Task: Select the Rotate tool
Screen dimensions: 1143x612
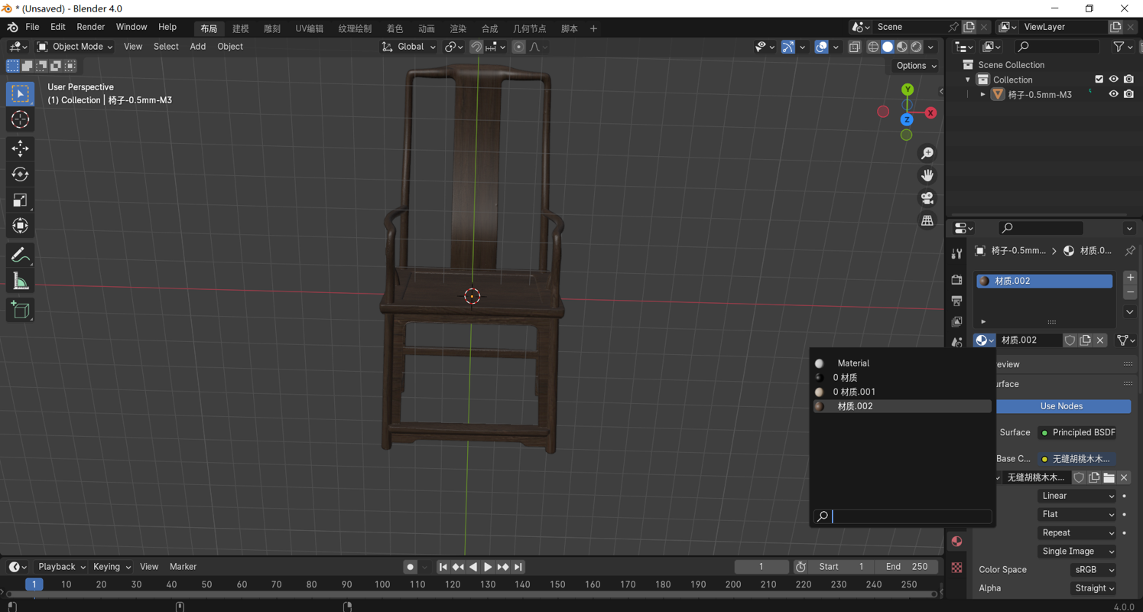Action: point(20,174)
